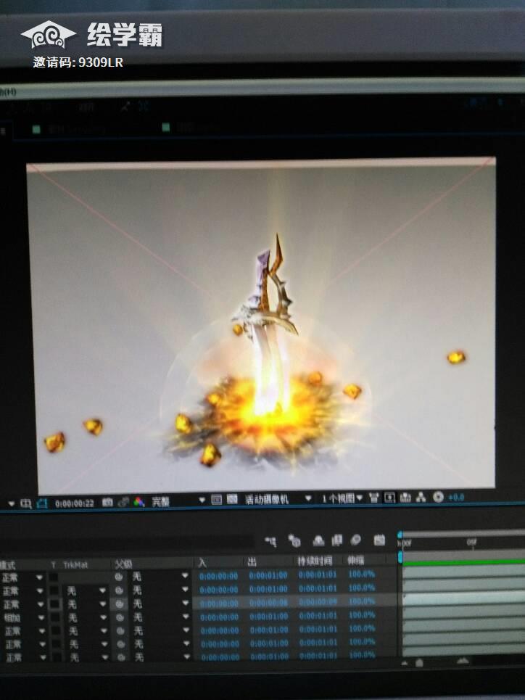Open the magnification ratio dropdown arrow
Screen dimensions: 525x700
[x=11, y=504]
